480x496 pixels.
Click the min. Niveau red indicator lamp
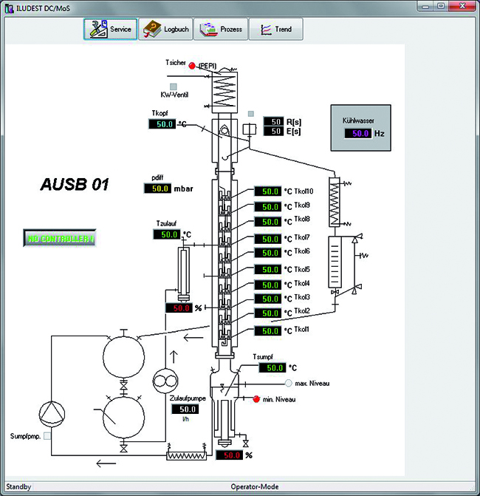(256, 399)
